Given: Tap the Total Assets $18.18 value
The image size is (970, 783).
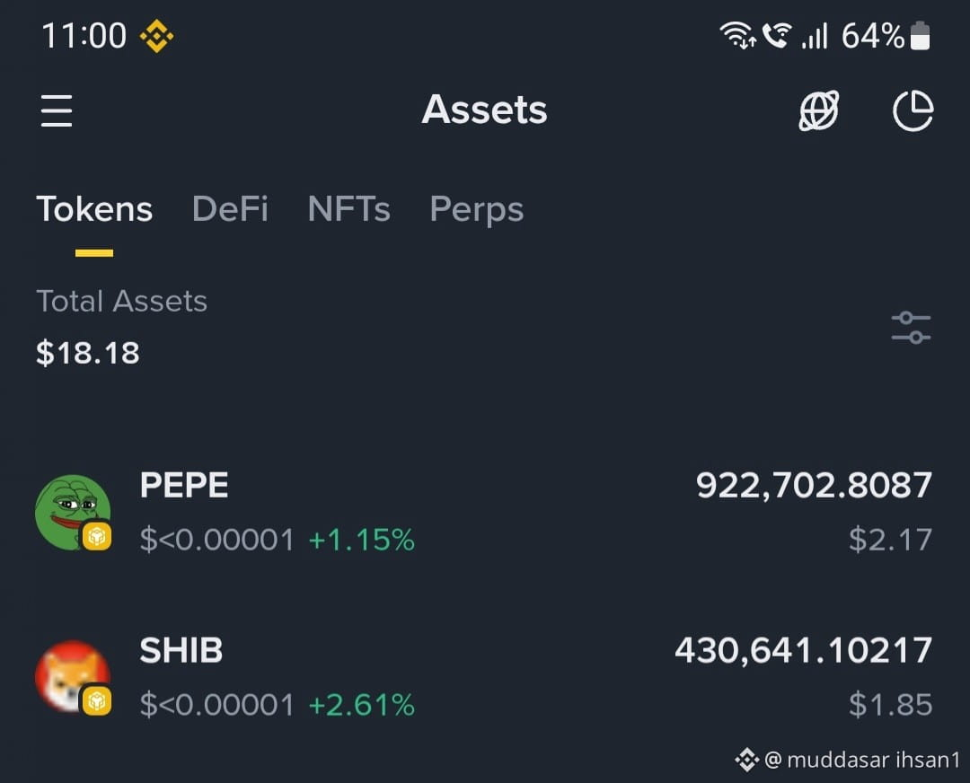Looking at the screenshot, I should click(88, 353).
